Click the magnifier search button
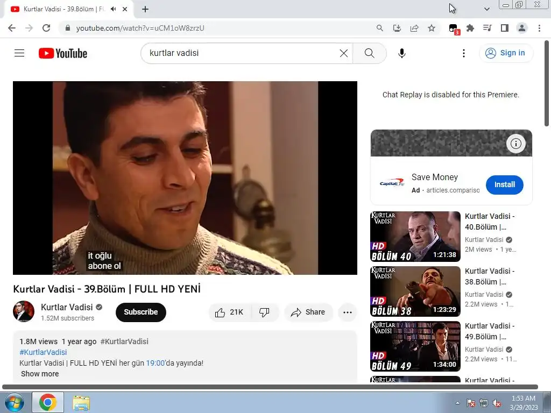The height and width of the screenshot is (413, 551). click(x=369, y=53)
